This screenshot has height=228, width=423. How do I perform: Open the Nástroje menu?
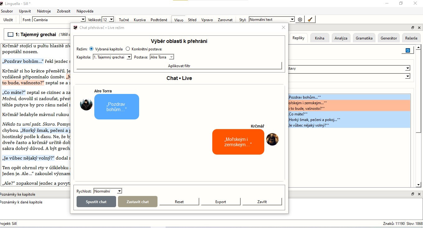click(x=44, y=11)
